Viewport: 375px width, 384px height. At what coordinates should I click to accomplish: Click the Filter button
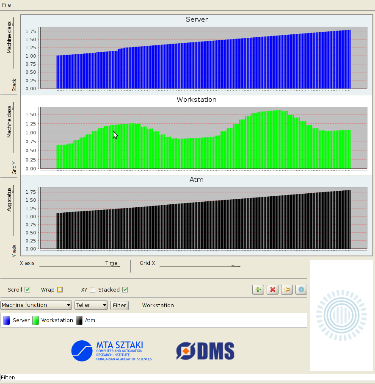(x=119, y=306)
